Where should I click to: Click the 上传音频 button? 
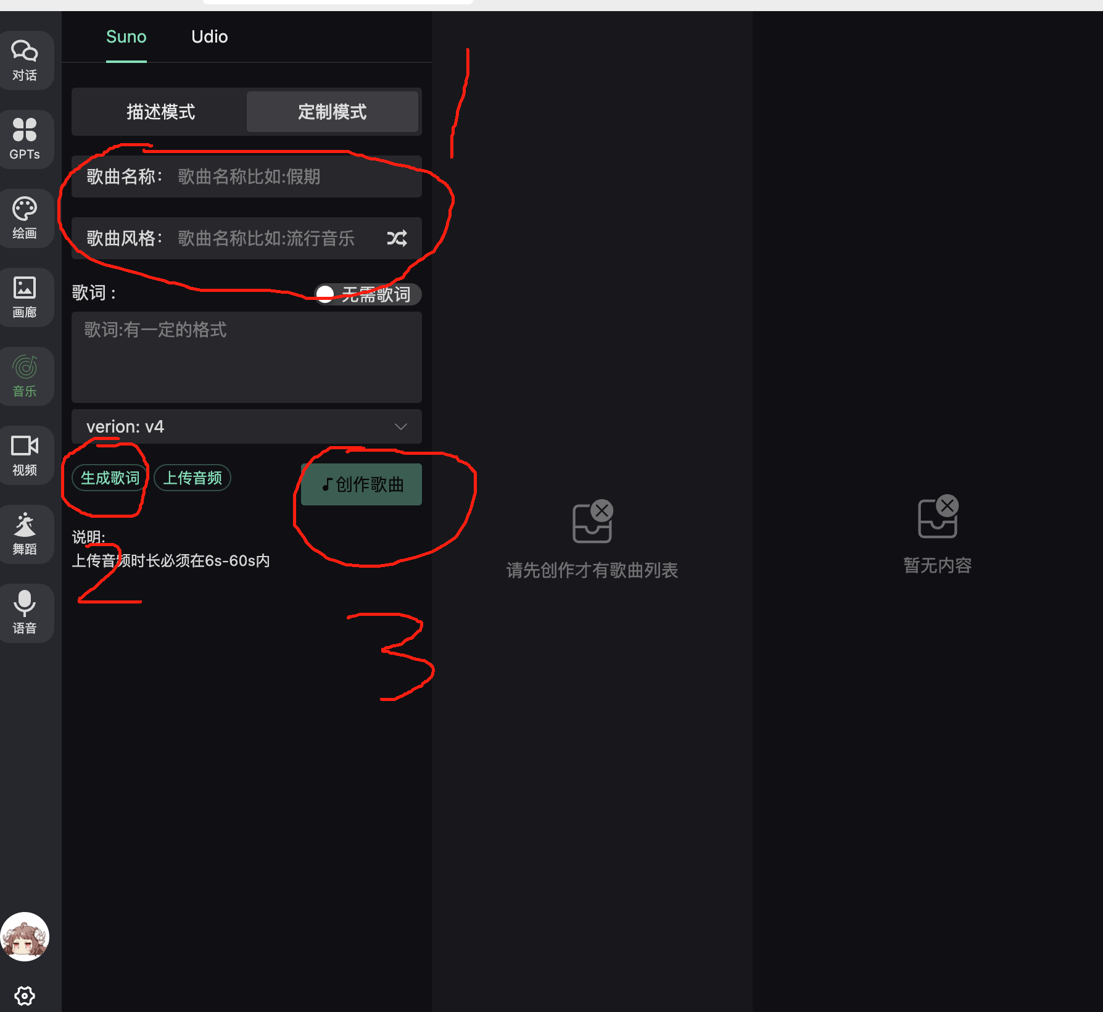[192, 478]
